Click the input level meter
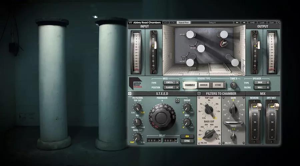 pos(136,52)
